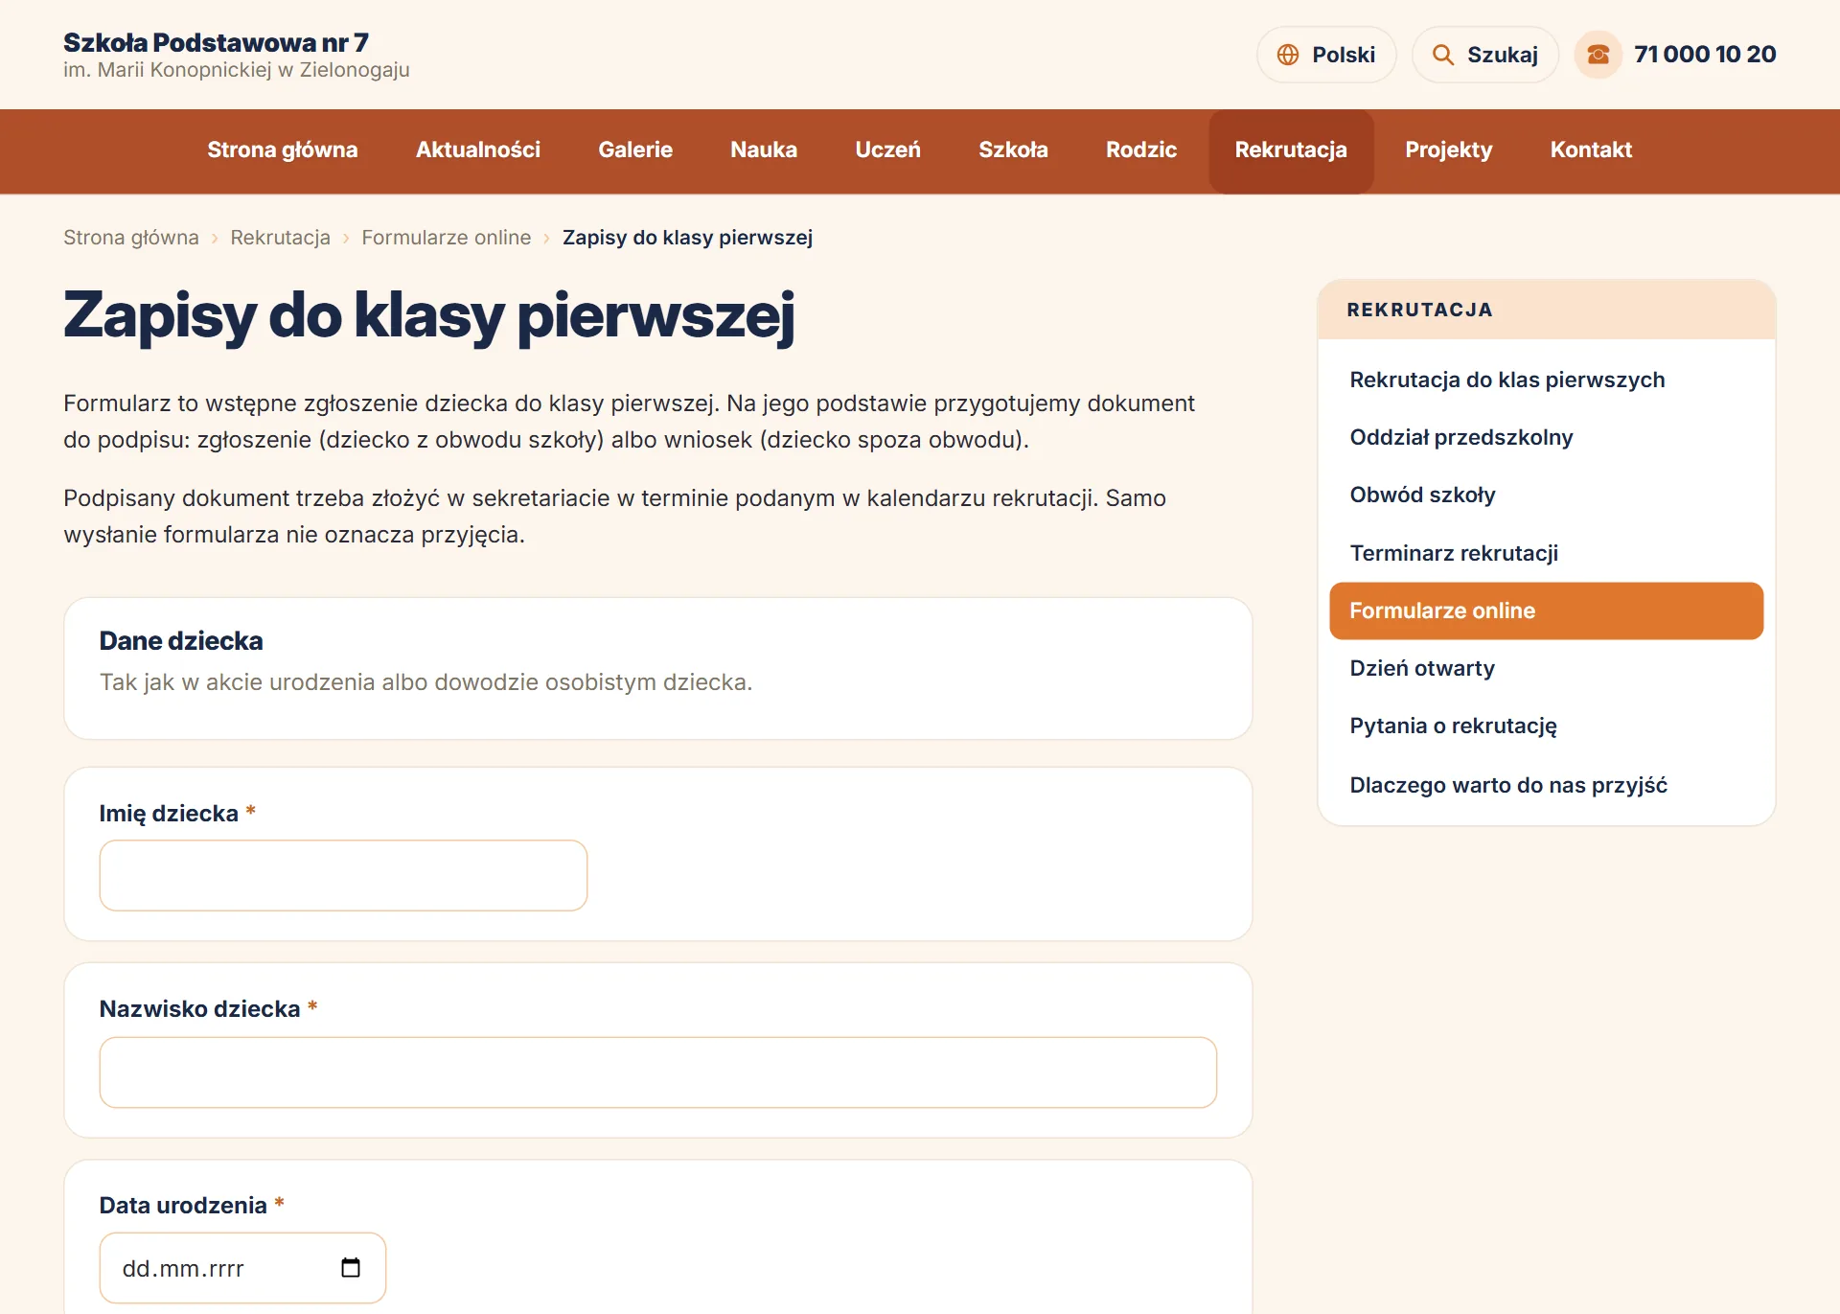1840x1314 pixels.
Task: Click Strona główna in the breadcrumb
Action: pyautogui.click(x=131, y=238)
